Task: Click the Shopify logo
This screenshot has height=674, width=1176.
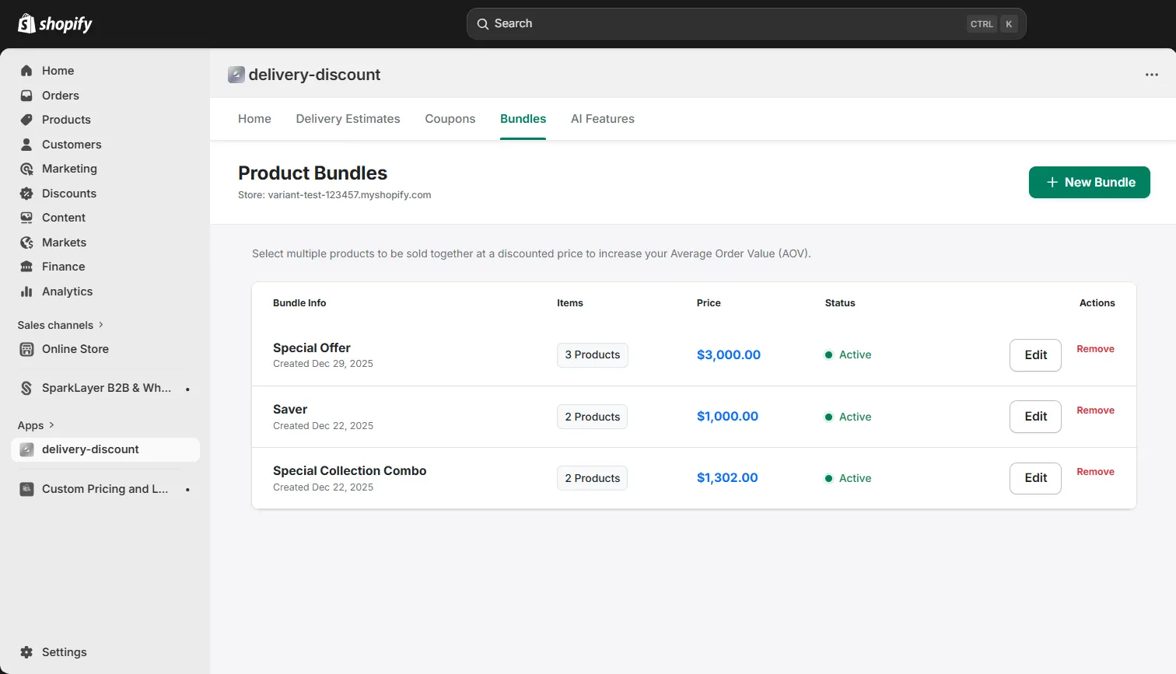Action: pyautogui.click(x=54, y=23)
